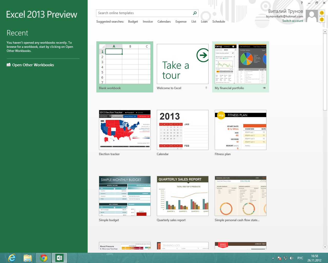Pin My financial portfolio template

(264, 88)
